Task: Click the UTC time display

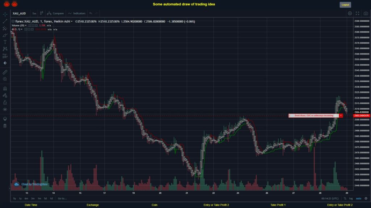Action: pyautogui.click(x=330, y=199)
